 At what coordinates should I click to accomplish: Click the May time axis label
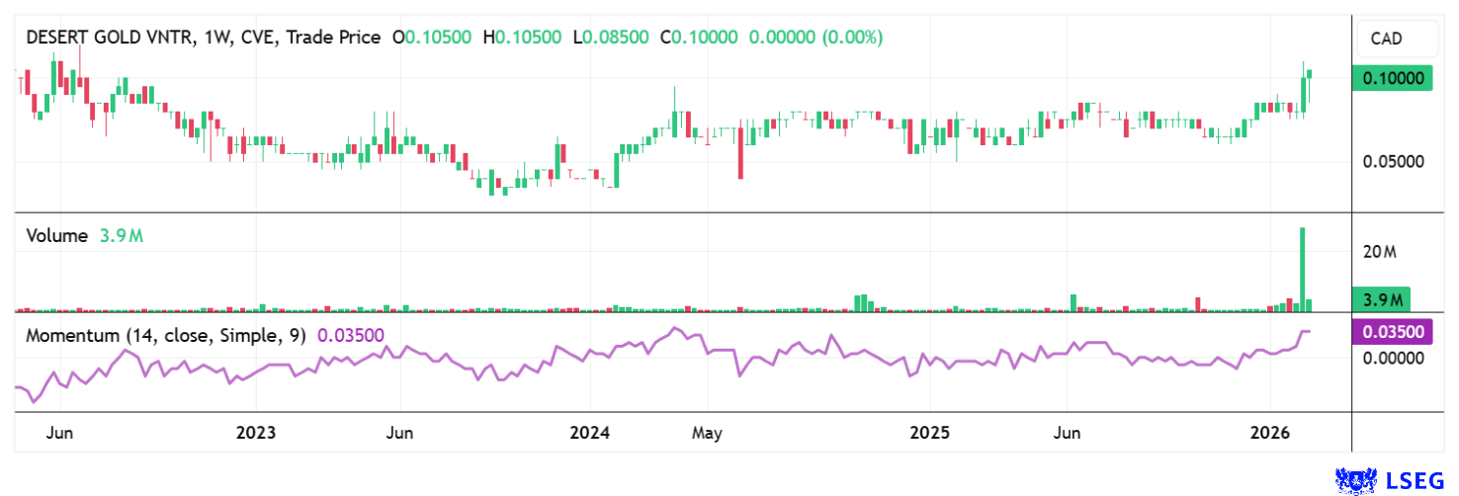click(708, 433)
